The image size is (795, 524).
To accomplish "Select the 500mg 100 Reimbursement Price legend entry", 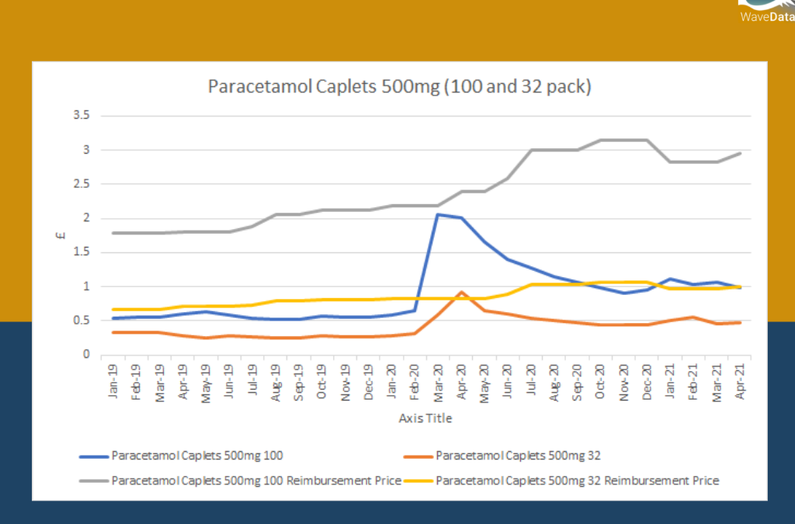I will (256, 481).
